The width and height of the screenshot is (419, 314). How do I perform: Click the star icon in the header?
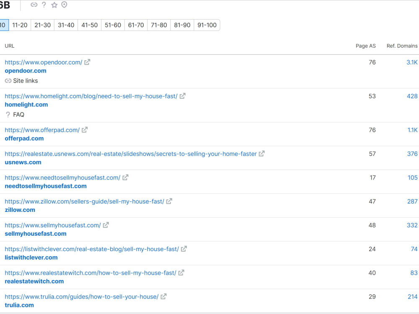(x=54, y=5)
